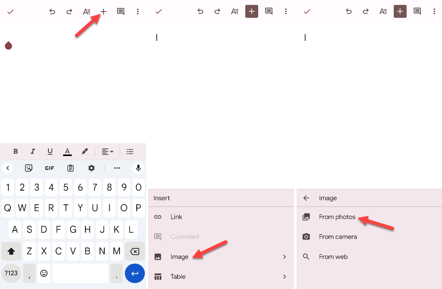442x289 pixels.
Task: Expand the Table submenu chevron
Action: 285,276
